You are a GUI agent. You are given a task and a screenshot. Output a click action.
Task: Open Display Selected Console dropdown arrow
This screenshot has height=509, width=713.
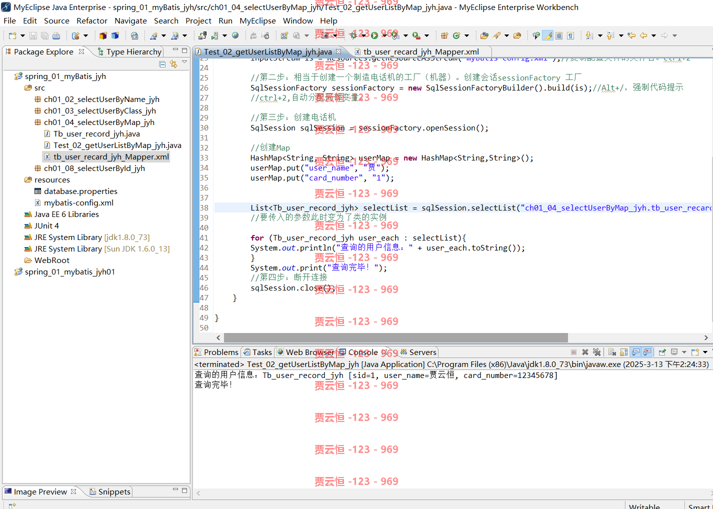[x=684, y=352]
